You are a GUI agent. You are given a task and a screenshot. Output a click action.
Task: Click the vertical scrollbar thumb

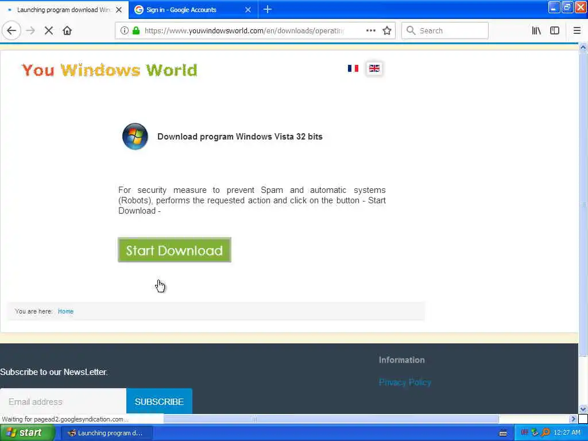click(x=583, y=204)
